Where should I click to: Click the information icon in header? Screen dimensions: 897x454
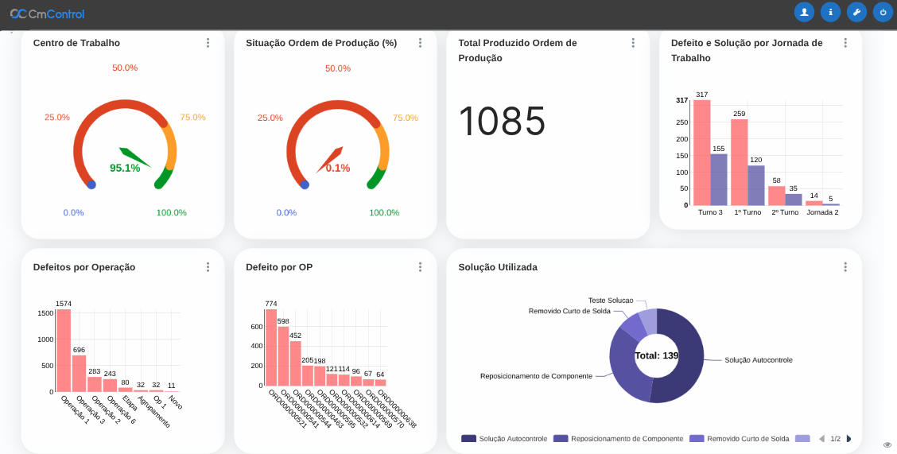[830, 12]
